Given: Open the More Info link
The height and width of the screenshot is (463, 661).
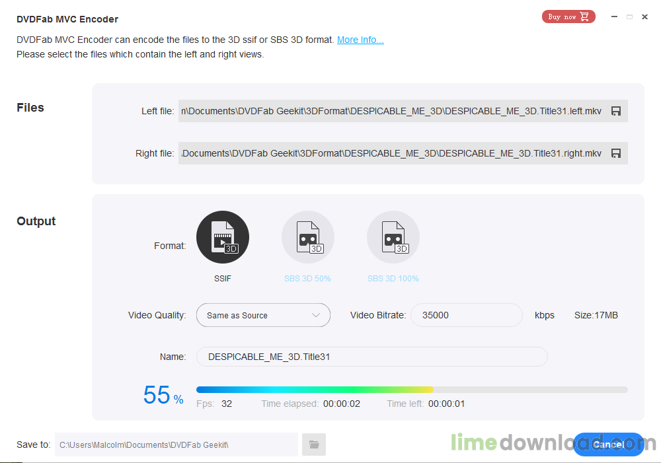Looking at the screenshot, I should coord(360,40).
